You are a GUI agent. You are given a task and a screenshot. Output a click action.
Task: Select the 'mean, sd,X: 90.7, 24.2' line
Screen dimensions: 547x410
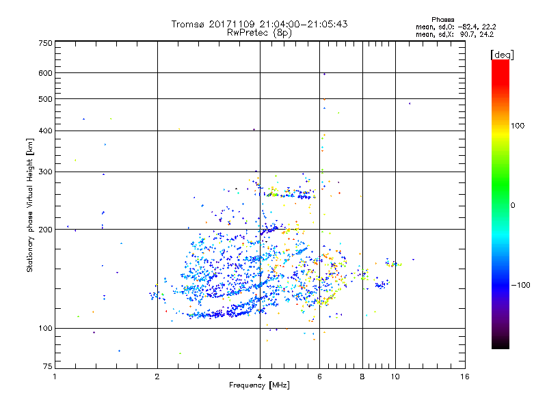(455, 34)
